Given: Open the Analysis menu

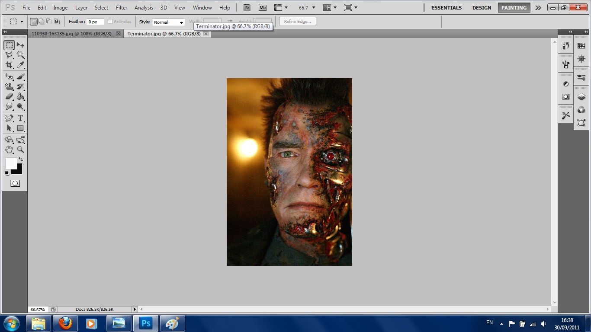Looking at the screenshot, I should [x=144, y=8].
